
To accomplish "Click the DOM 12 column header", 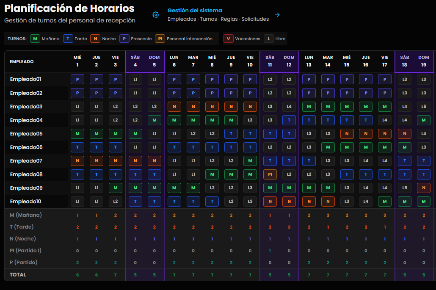I will (289, 61).
